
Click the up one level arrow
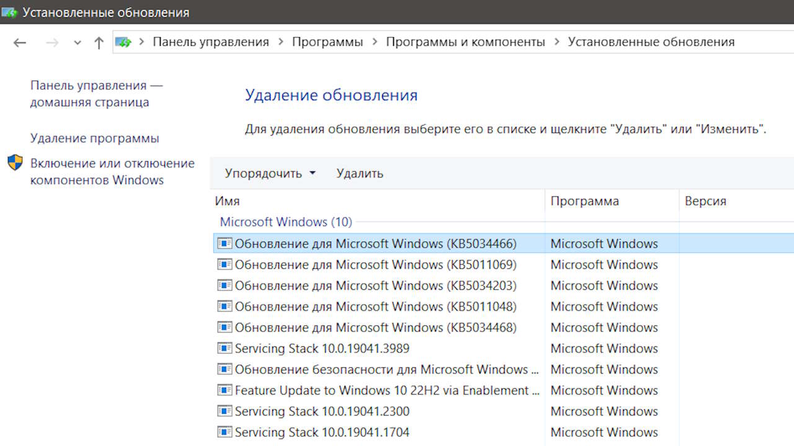pyautogui.click(x=99, y=42)
